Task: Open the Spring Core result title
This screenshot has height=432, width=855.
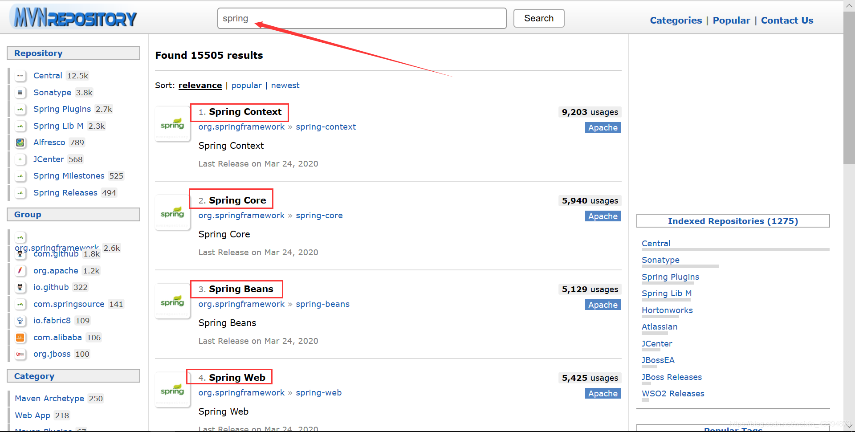Action: tap(237, 200)
